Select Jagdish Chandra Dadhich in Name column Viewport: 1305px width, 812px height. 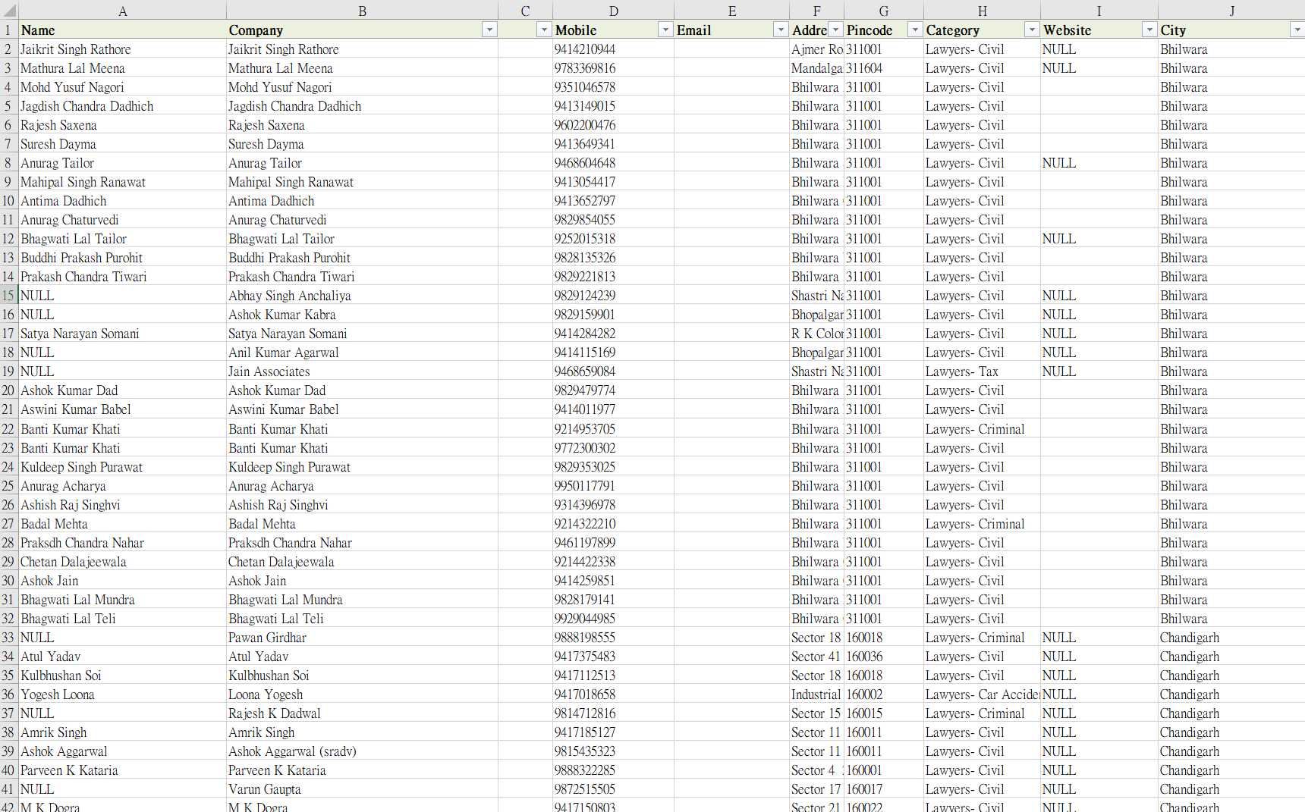pyautogui.click(x=122, y=106)
